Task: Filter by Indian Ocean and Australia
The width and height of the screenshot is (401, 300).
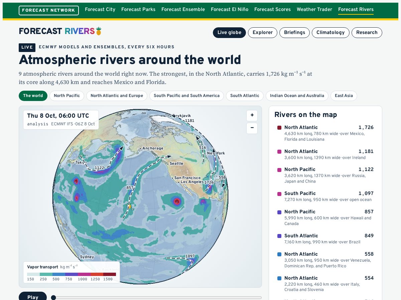Action: [297, 96]
